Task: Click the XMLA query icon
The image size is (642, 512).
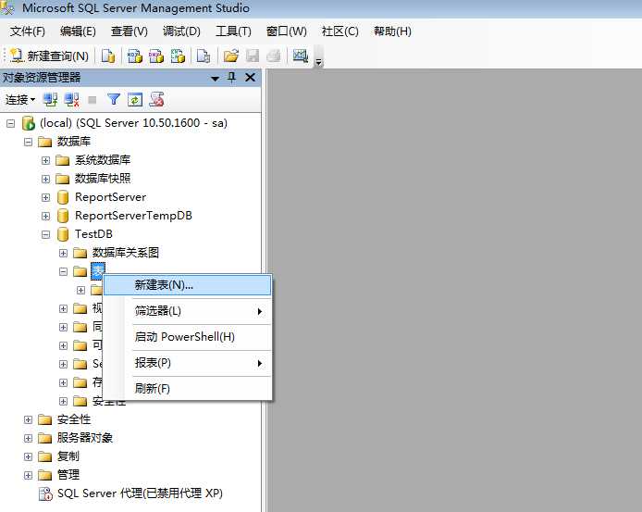Action: tap(178, 56)
